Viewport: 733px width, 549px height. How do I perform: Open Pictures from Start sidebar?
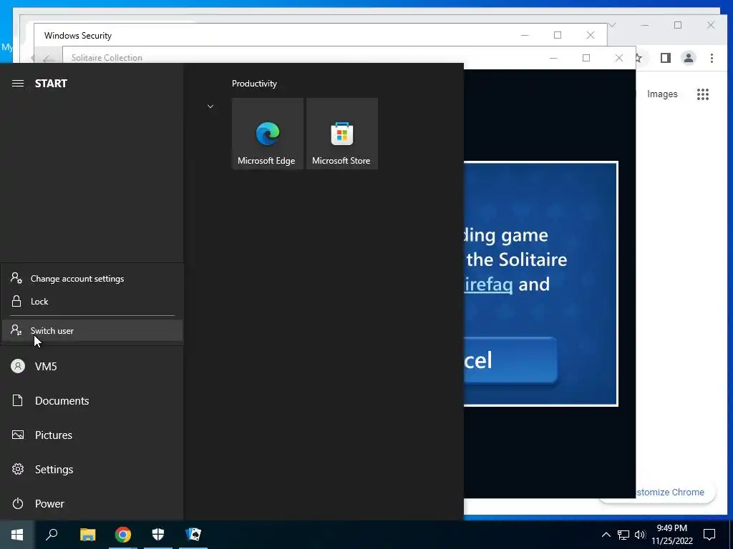(x=92, y=435)
